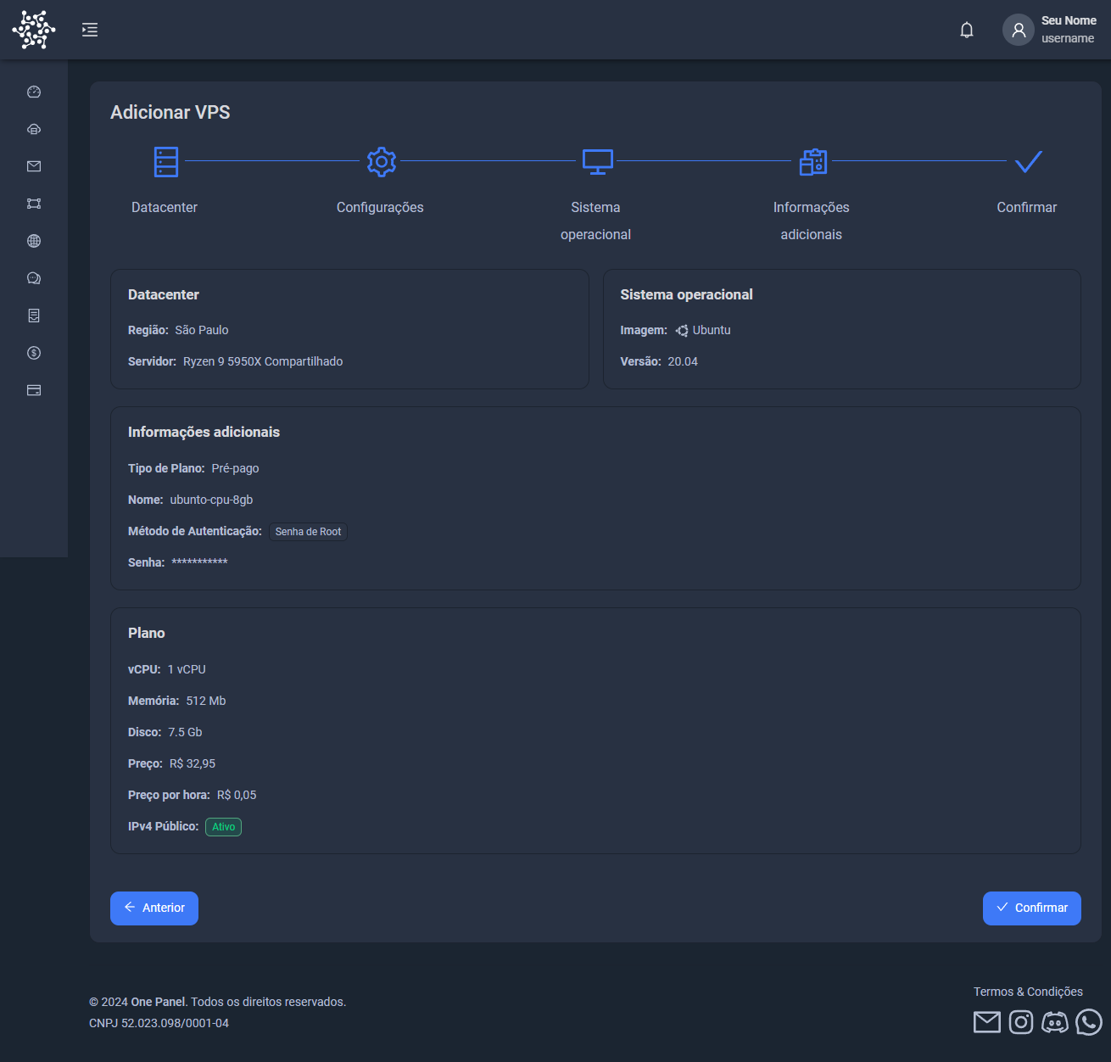Image resolution: width=1111 pixels, height=1062 pixels.
Task: Go to the Informações adicionais step icon
Action: (x=813, y=161)
